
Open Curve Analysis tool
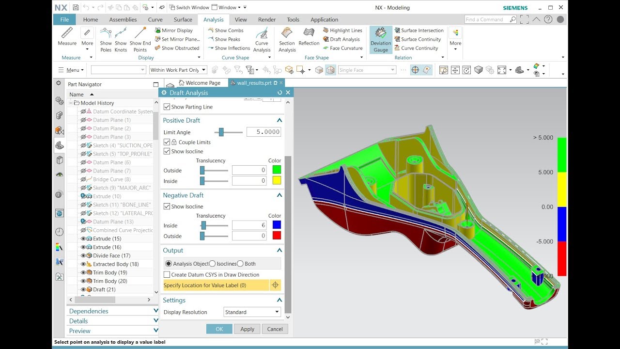[262, 40]
